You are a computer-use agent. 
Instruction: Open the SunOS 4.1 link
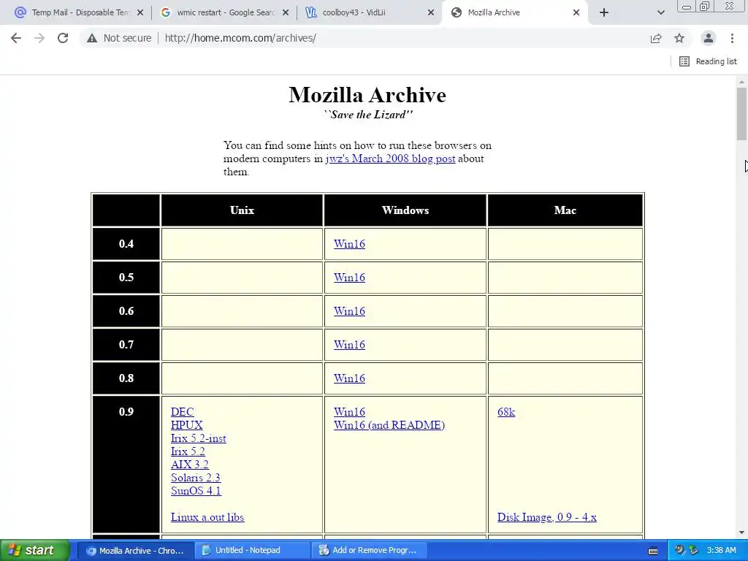coord(196,491)
